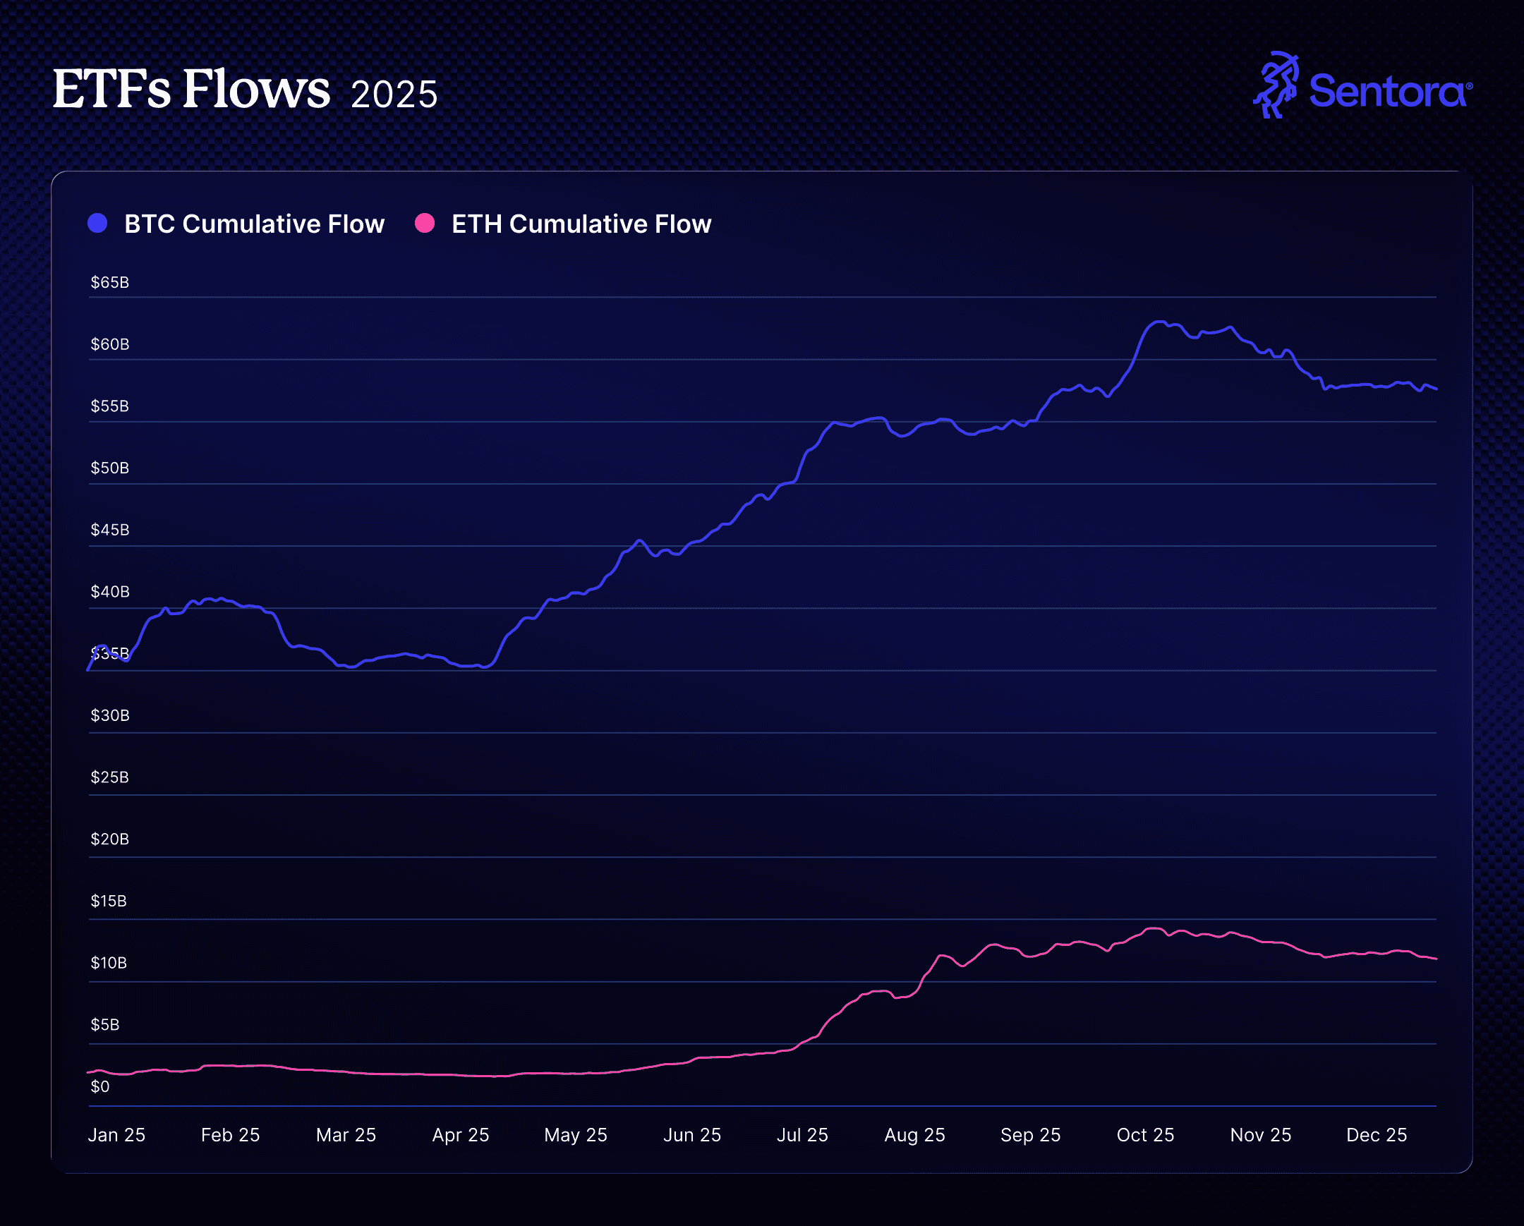This screenshot has width=1524, height=1226.
Task: Click the Oct 25 x-axis label
Action: [1145, 1135]
